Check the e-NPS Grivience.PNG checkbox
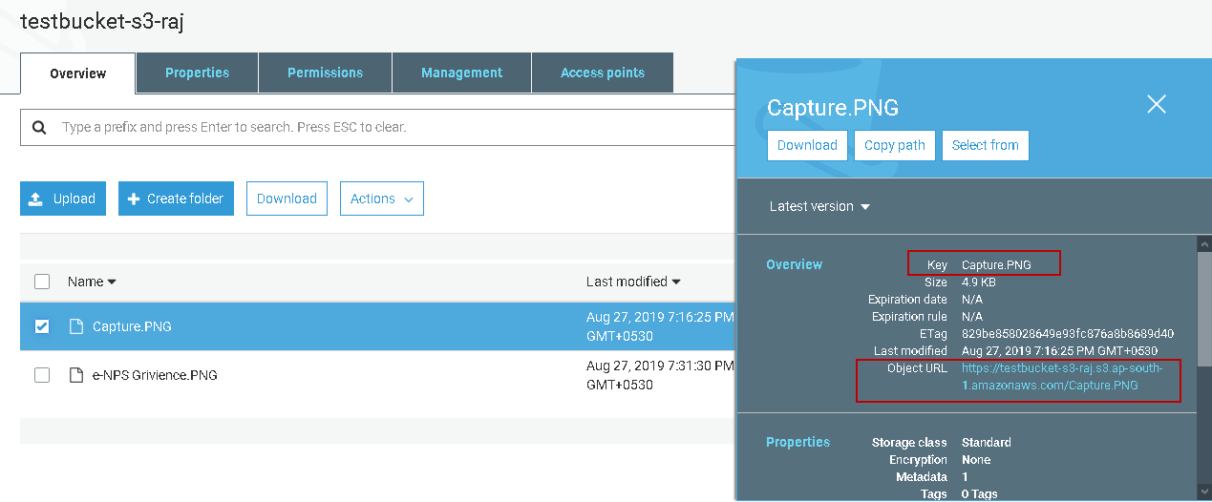 [x=42, y=375]
